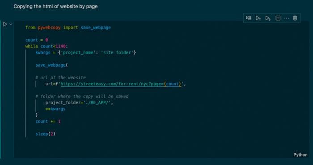Click the project_folder='./RE_APP/' line

click(x=79, y=103)
